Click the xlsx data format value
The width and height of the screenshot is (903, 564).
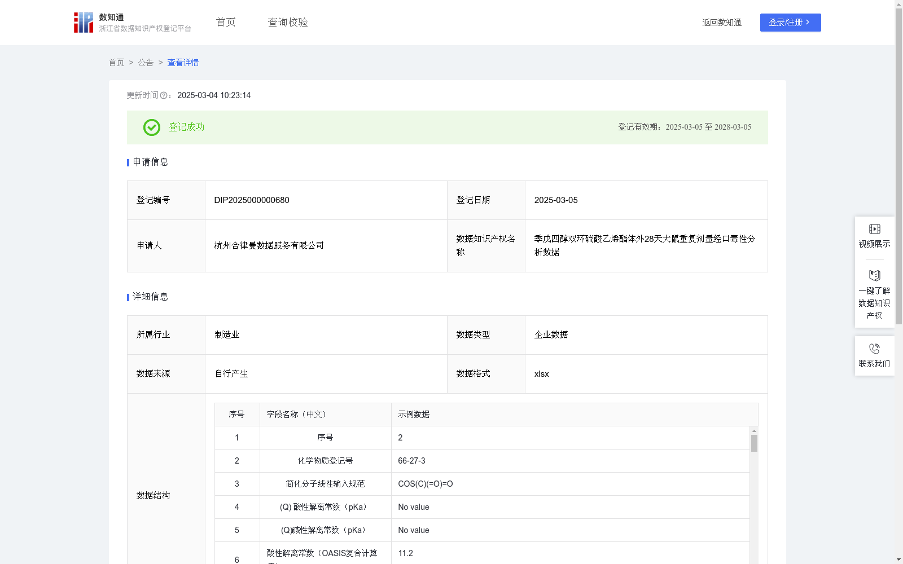[541, 374]
